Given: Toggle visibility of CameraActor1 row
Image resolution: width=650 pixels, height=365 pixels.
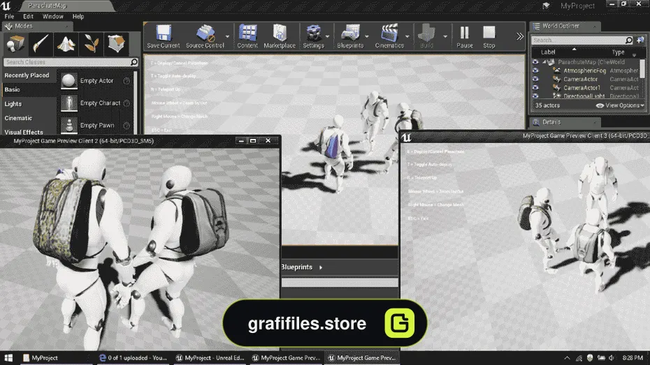Looking at the screenshot, I should coord(535,88).
